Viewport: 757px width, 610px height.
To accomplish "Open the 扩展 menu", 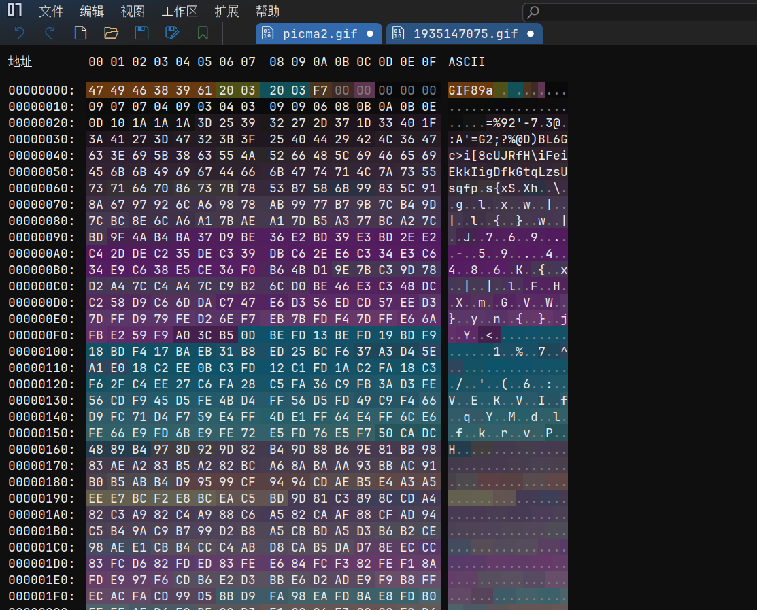I will 226,12.
